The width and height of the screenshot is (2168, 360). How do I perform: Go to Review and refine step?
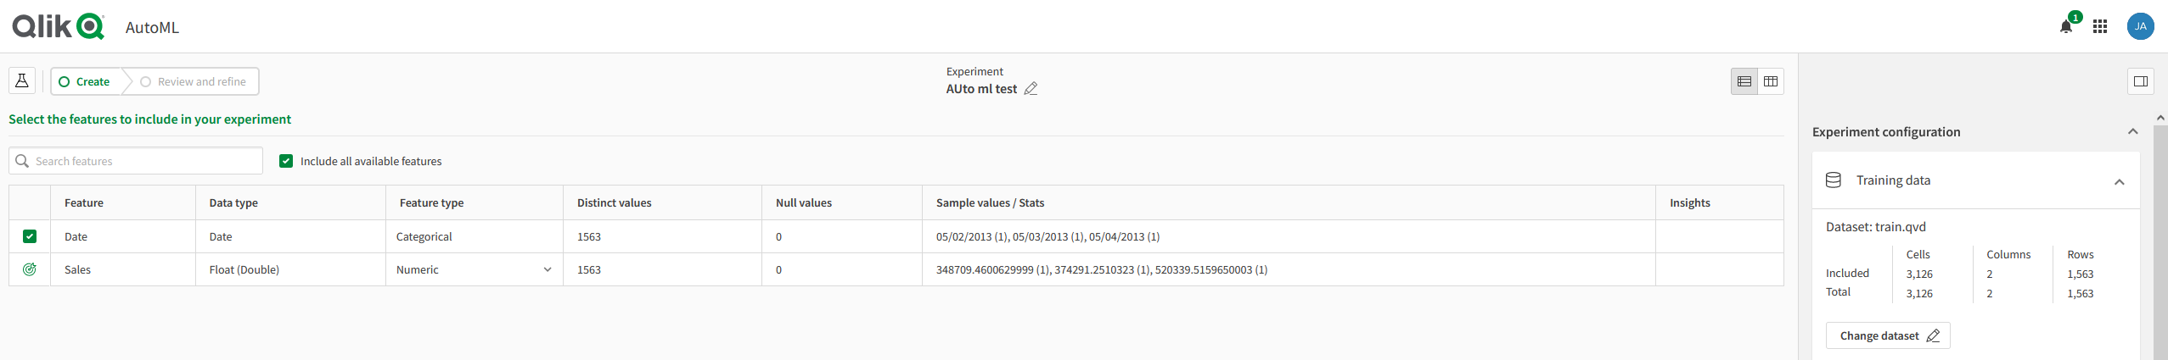[x=194, y=81]
